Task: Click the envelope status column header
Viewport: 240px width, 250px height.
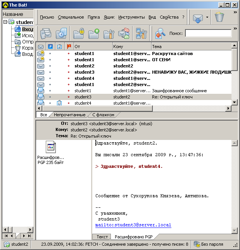Action: 41,47
